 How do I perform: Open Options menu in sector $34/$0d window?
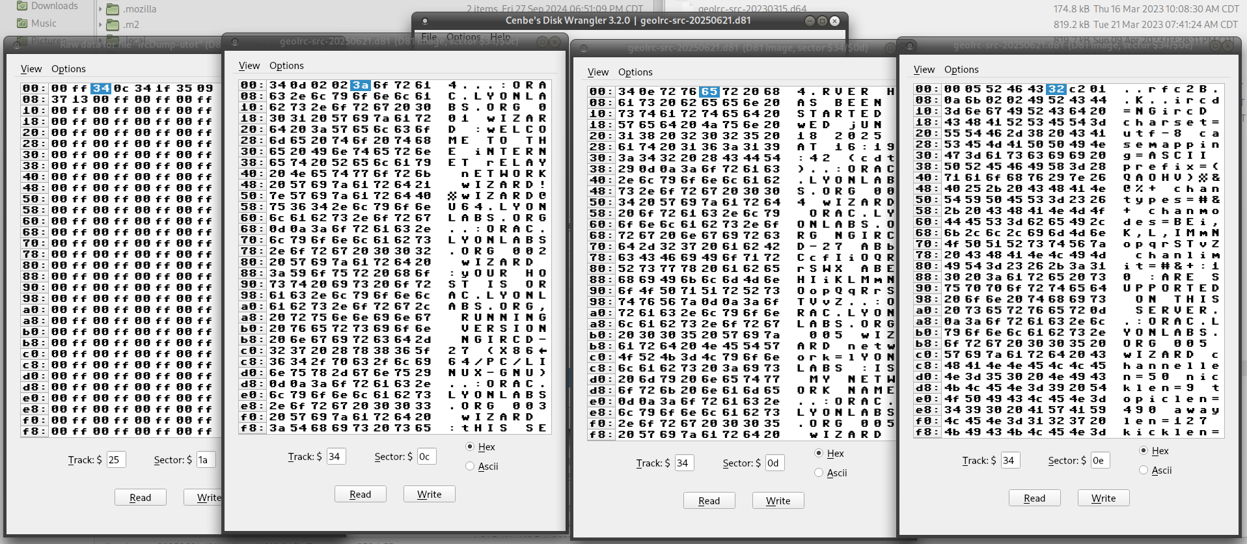click(635, 72)
